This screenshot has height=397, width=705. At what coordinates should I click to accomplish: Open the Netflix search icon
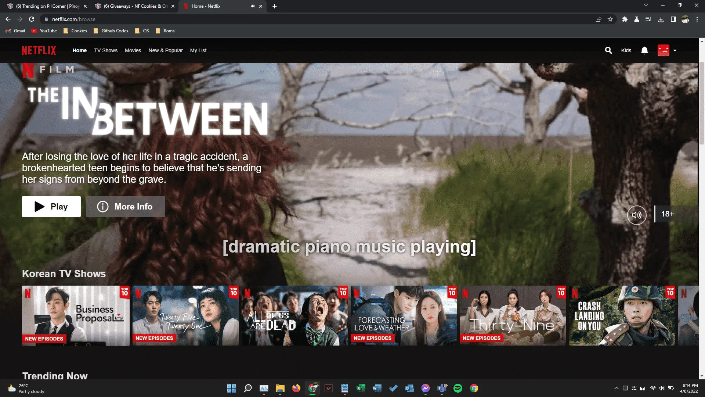(608, 50)
